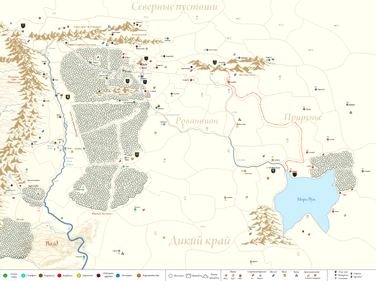The width and height of the screenshot is (376, 281).
Task: Click the orange marker of settlement 99
Action: [x=333, y=211]
